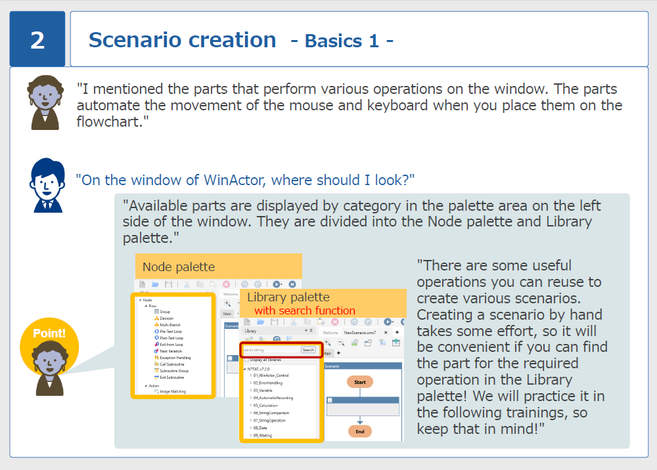Click the scissors cut icon in Node toolbar

click(x=186, y=285)
